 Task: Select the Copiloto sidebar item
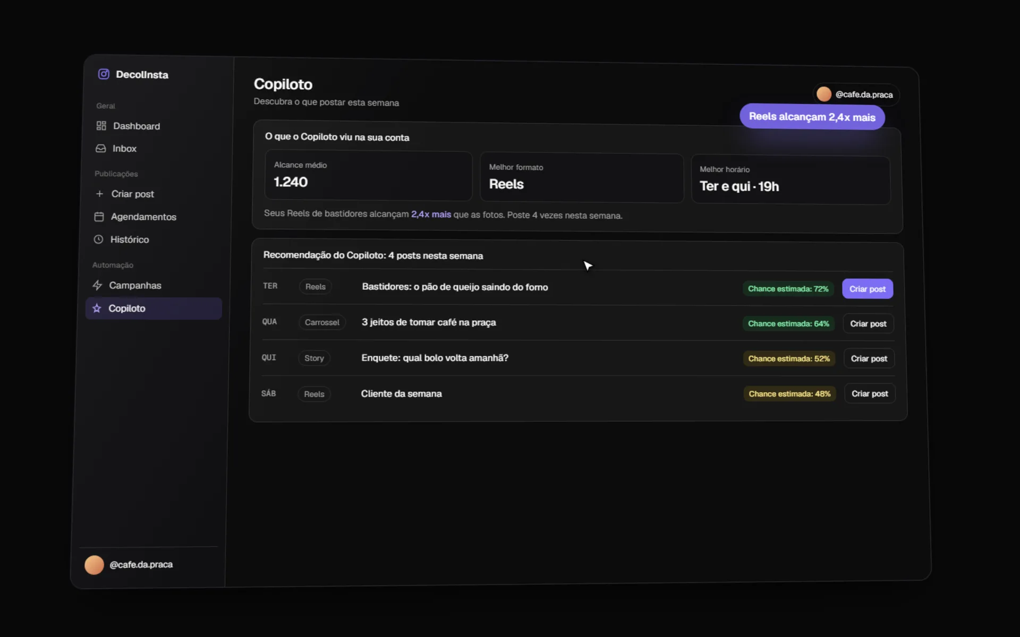pyautogui.click(x=154, y=308)
